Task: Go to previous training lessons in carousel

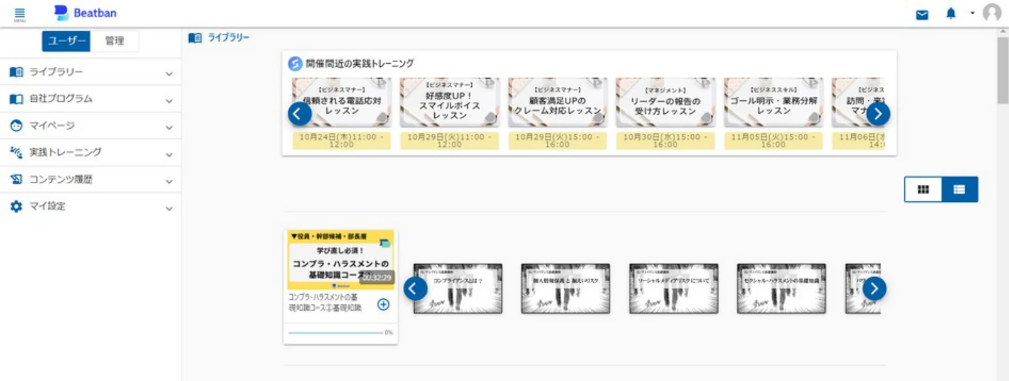Action: pyautogui.click(x=299, y=114)
